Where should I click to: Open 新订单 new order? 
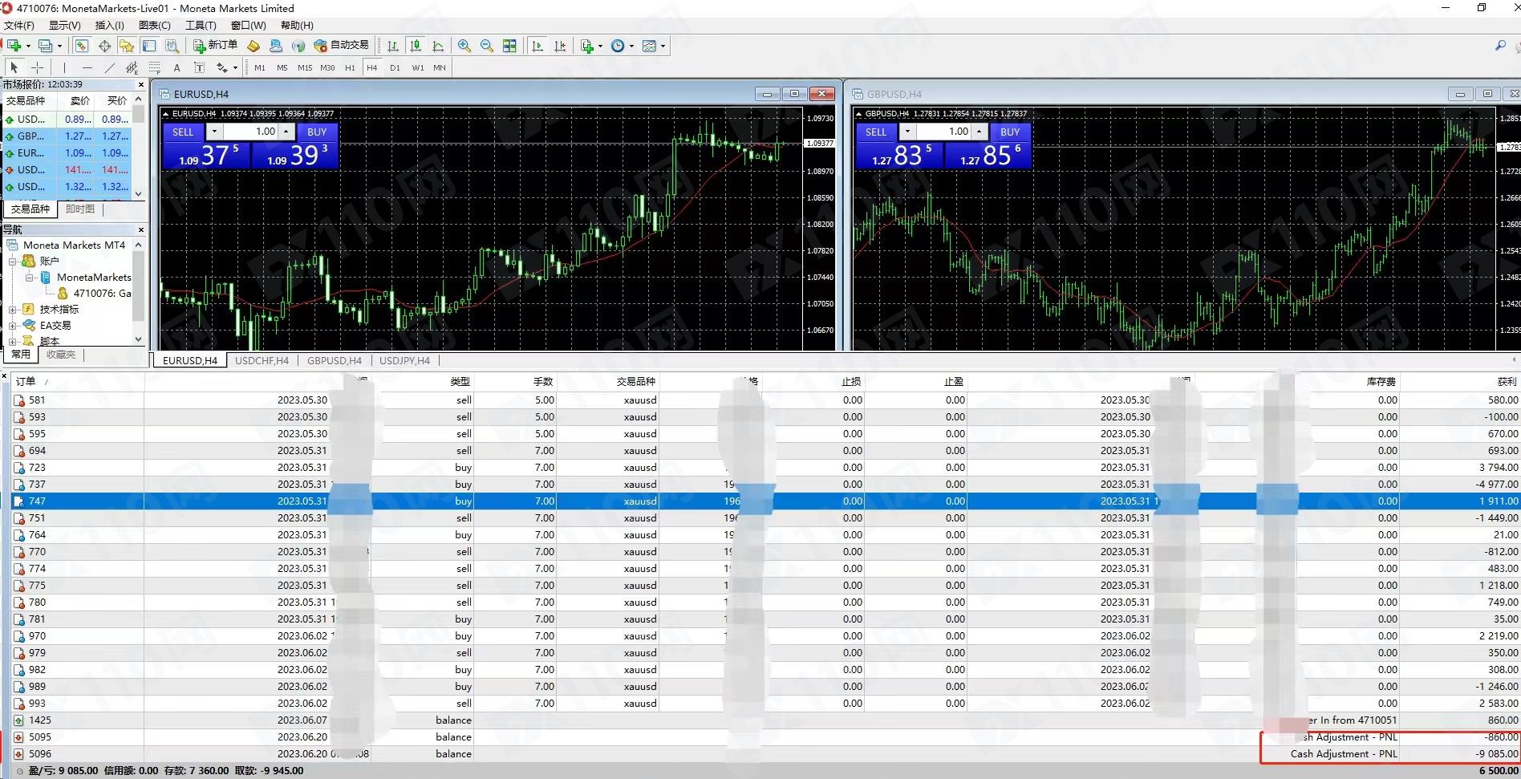215,46
